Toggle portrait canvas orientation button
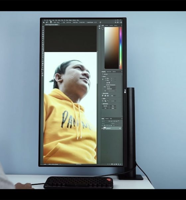 tap(107, 83)
